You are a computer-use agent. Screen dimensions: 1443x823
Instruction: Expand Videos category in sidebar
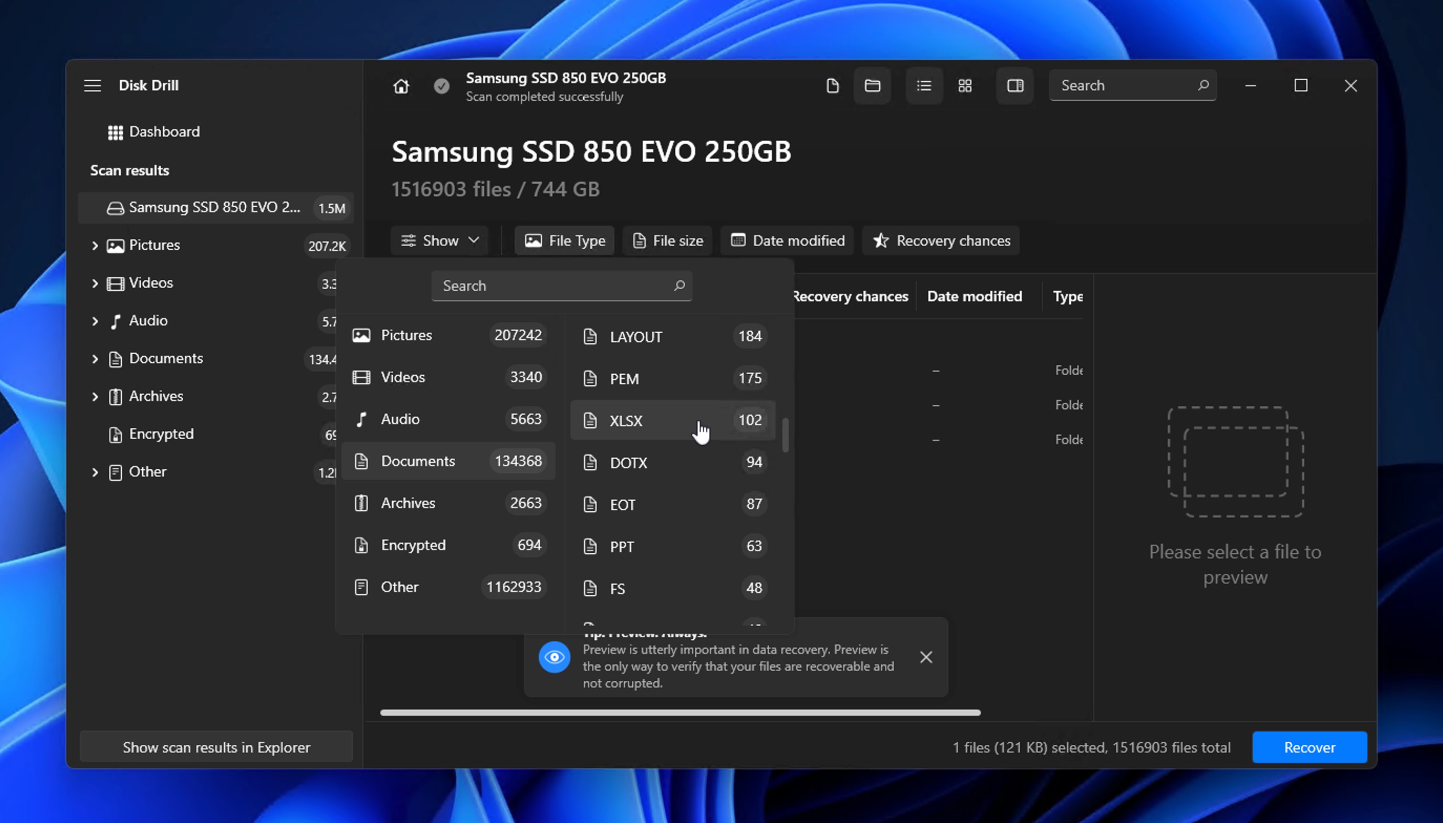pyautogui.click(x=95, y=283)
